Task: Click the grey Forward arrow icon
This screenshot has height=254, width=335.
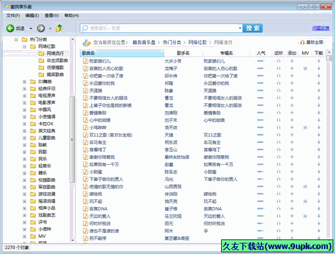Action: coord(41,28)
